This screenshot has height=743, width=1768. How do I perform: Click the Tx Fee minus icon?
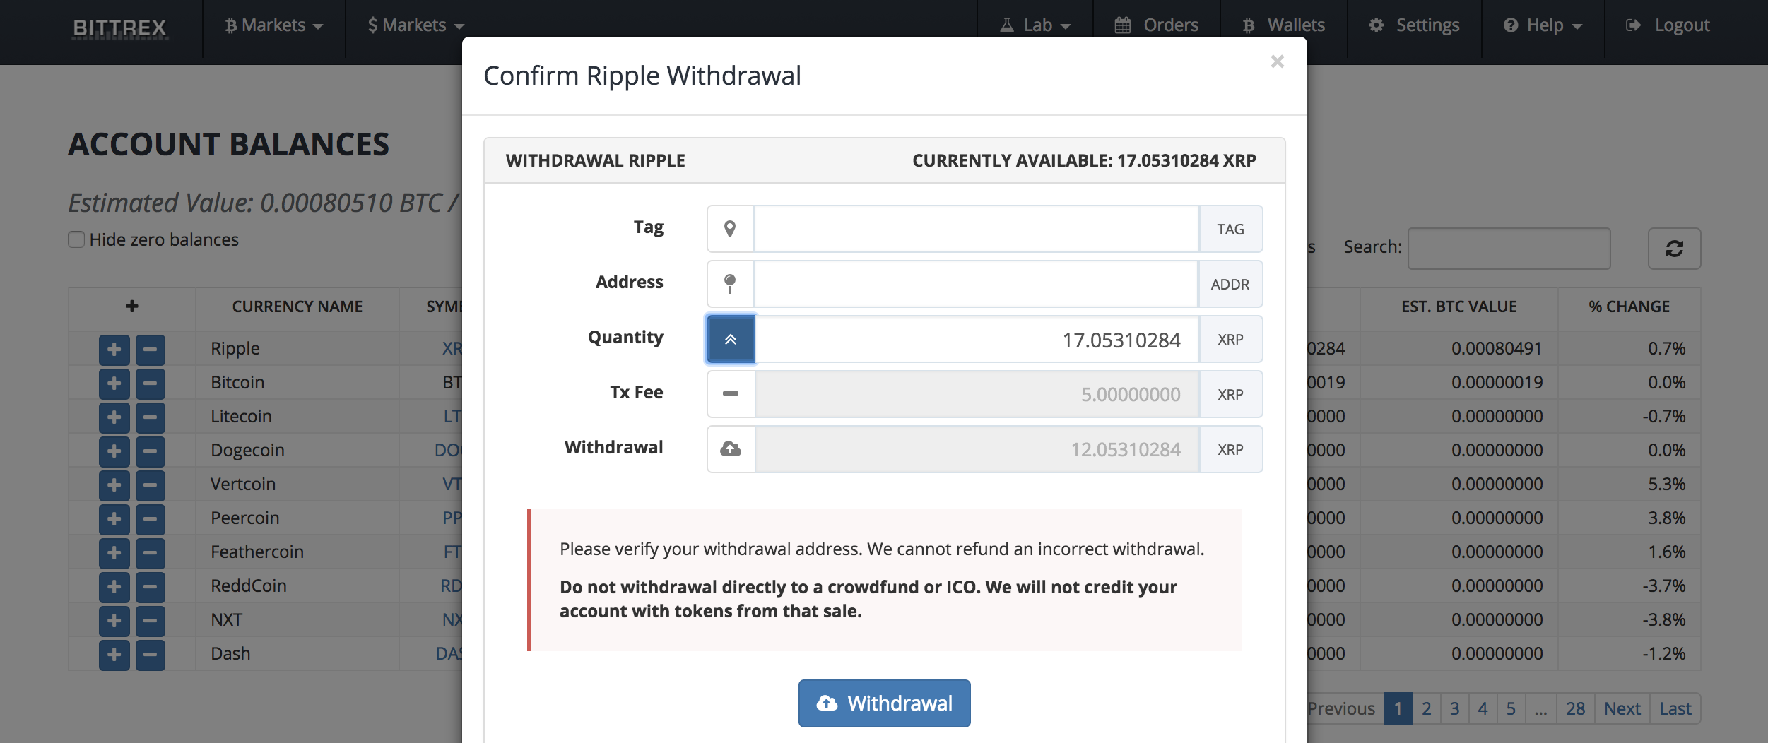click(x=731, y=394)
